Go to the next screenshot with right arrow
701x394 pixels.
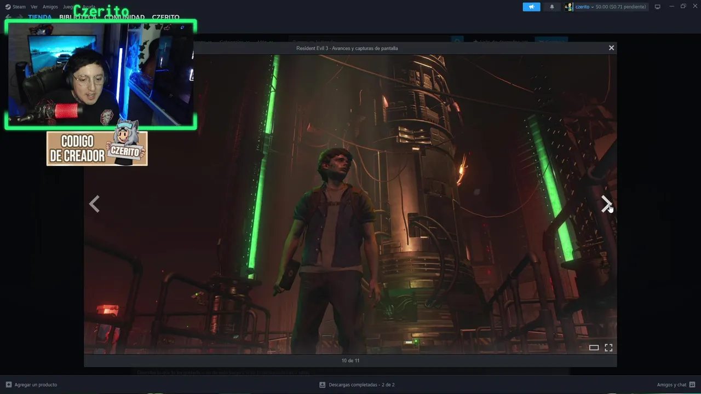(x=606, y=204)
